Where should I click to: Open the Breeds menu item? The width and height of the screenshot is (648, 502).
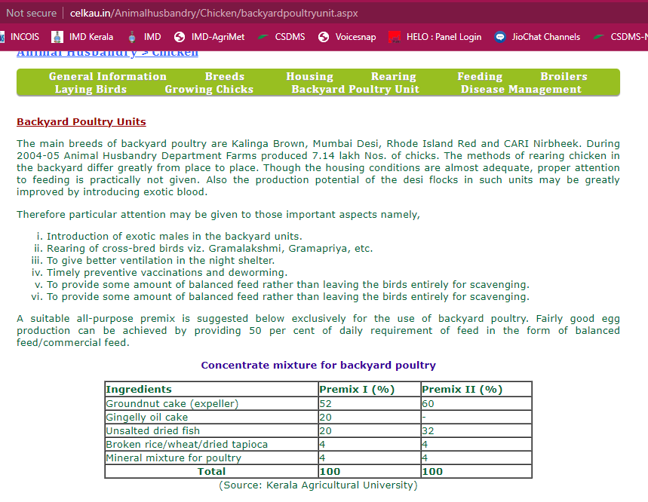click(225, 76)
